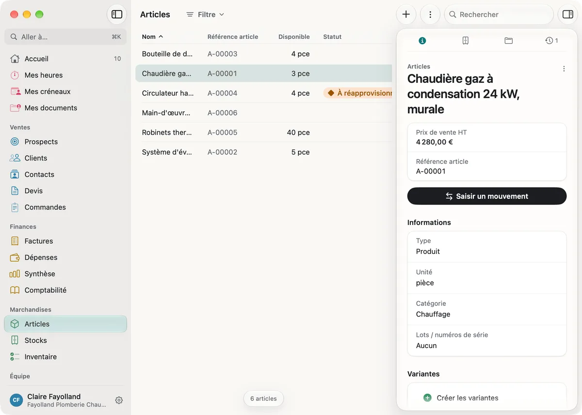Screen dimensions: 582x415
Task: Click the Mes créneaux calendar icon
Action: coord(15,92)
